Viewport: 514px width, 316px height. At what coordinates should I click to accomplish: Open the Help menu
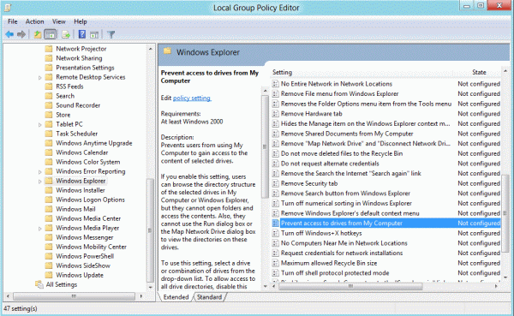(81, 21)
